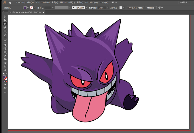Select the Direct Selection tool
The width and height of the screenshot is (194, 133).
[x=5, y=20]
